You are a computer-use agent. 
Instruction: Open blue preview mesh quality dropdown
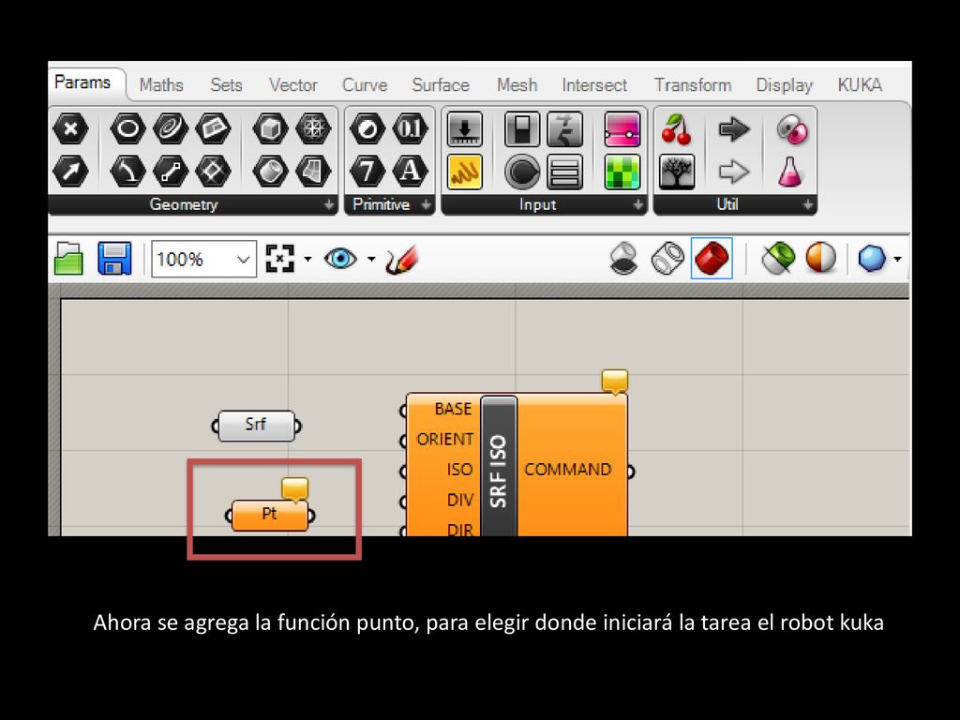point(879,259)
